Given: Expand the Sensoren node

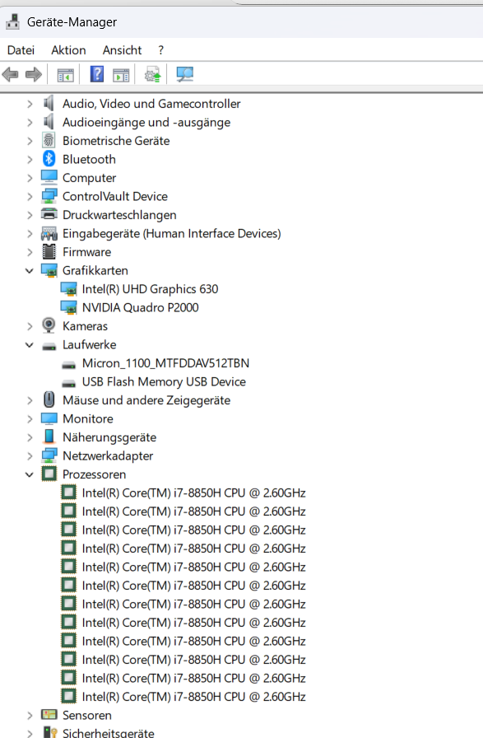Looking at the screenshot, I should pos(30,716).
